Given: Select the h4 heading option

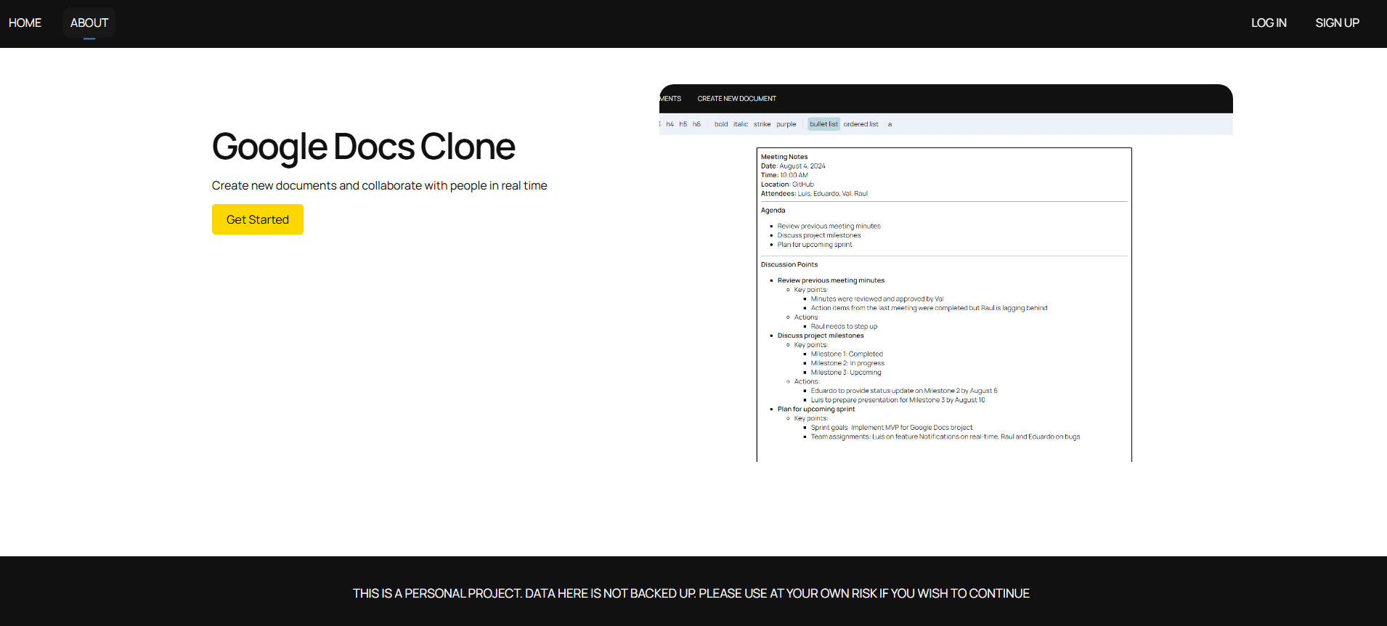Looking at the screenshot, I should (x=670, y=124).
